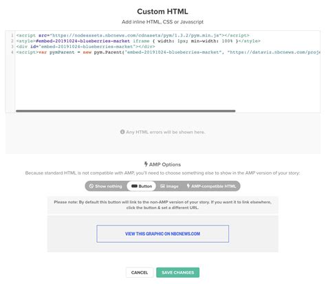Click the CANCEL button
The width and height of the screenshot is (326, 284).
pyautogui.click(x=140, y=272)
